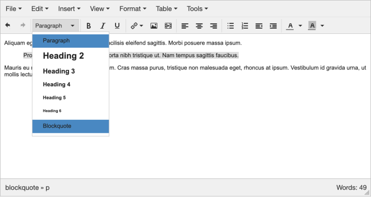Image resolution: width=371 pixels, height=197 pixels.
Task: Decrease indent of selection
Action: point(259,25)
